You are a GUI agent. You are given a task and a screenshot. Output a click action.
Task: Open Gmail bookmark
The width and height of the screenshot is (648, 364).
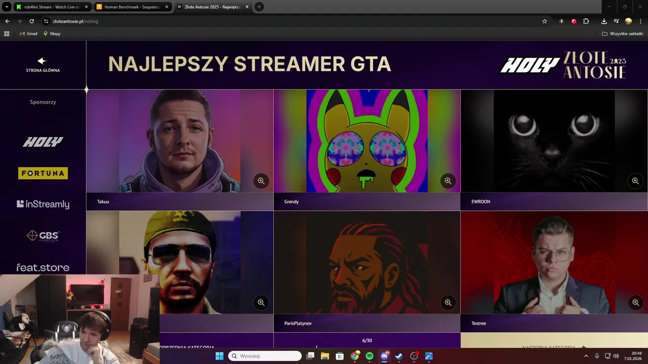[x=28, y=33]
